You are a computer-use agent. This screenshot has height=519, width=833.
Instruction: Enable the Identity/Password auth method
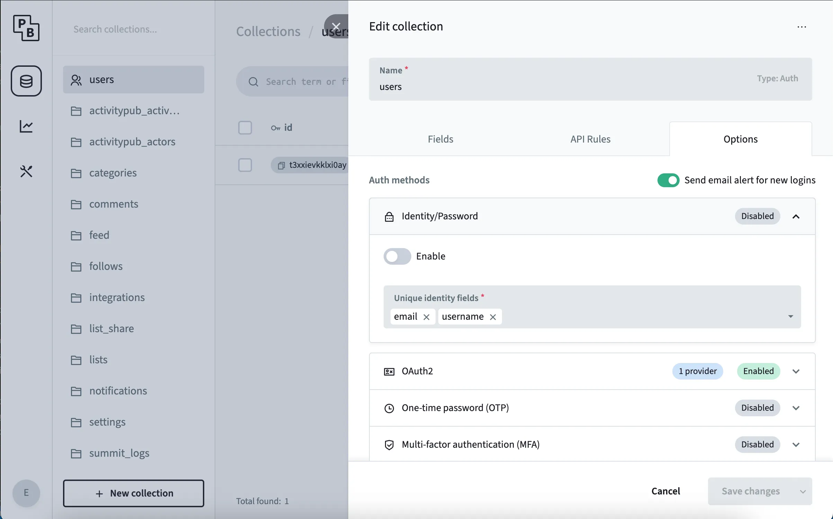(x=397, y=256)
